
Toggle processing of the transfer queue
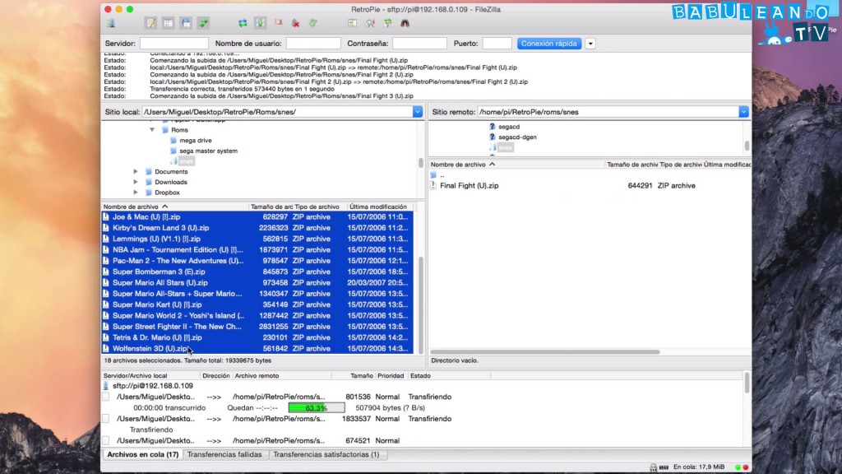point(260,23)
